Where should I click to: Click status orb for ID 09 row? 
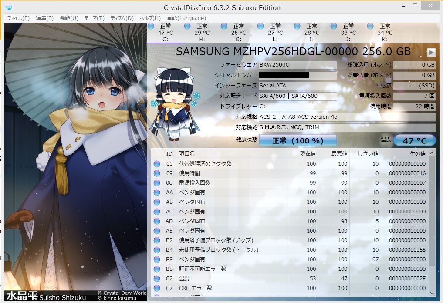click(x=157, y=173)
